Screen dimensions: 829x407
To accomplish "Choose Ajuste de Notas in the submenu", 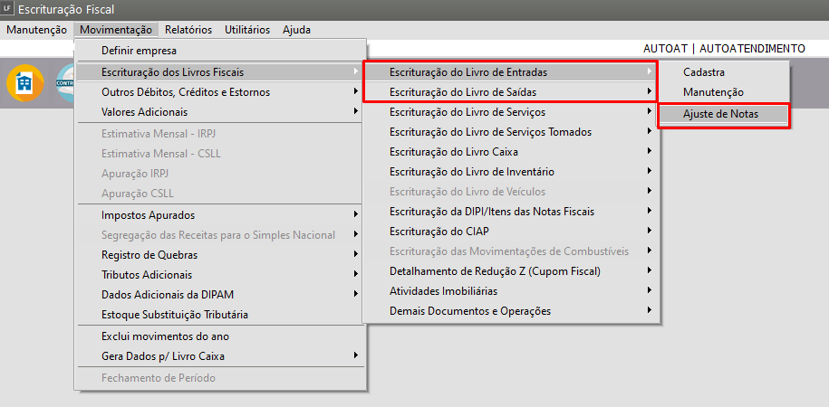I will coord(721,114).
